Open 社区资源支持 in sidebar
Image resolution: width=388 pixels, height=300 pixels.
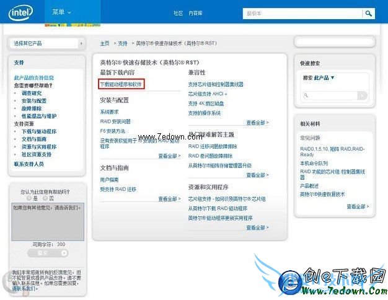point(37,155)
